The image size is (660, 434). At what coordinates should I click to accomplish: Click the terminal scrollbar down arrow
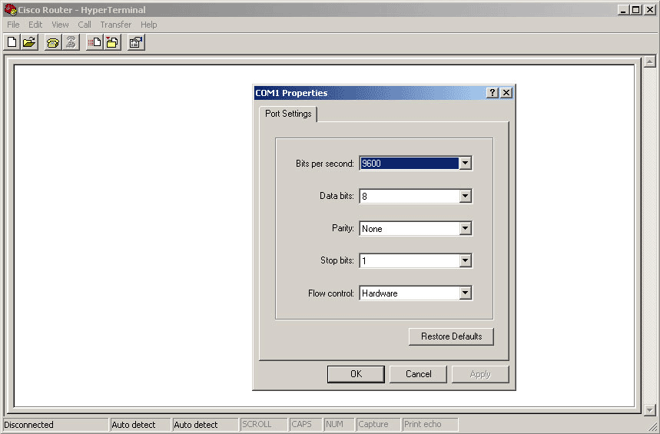pos(650,409)
